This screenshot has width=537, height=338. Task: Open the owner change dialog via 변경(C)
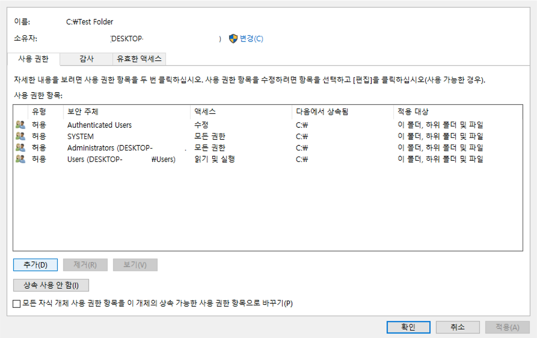pos(250,39)
